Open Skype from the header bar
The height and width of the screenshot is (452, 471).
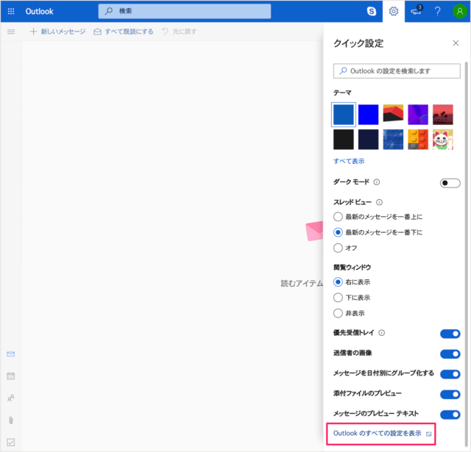tap(372, 11)
